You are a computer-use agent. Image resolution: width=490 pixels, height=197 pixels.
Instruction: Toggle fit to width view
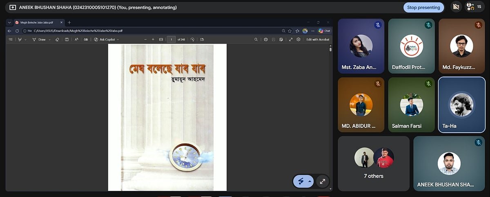pos(161,39)
